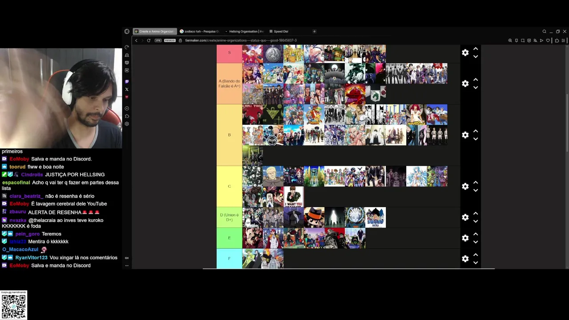Image resolution: width=569 pixels, height=320 pixels.
Task: Reload the tiermaker page
Action: pyautogui.click(x=148, y=40)
